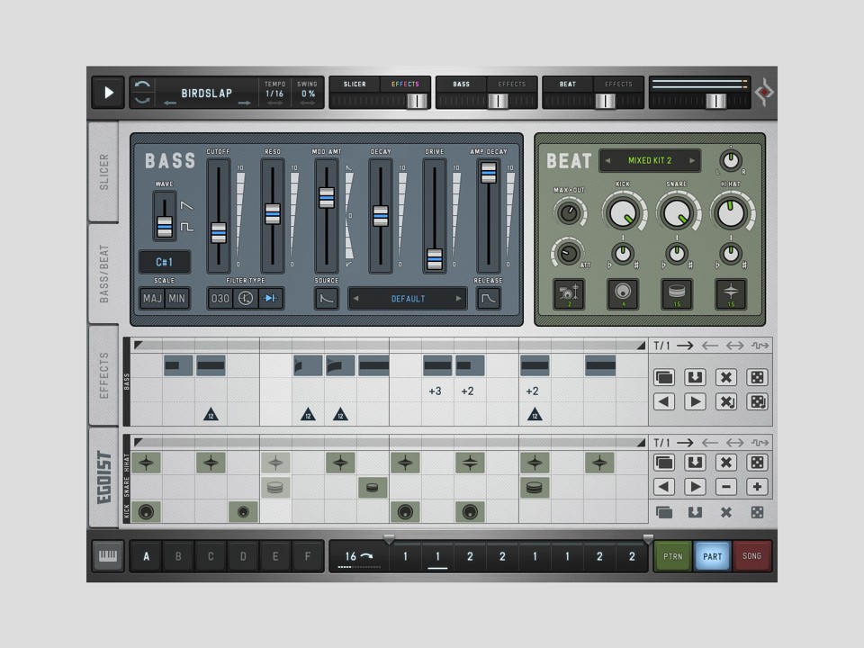This screenshot has width=864, height=648.
Task: Switch to SONG mode
Action: coord(751,556)
